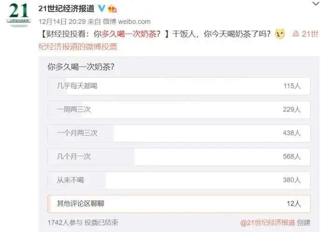The image size is (326, 232).
Task: Open the post options chevron menu
Action: [316, 4]
